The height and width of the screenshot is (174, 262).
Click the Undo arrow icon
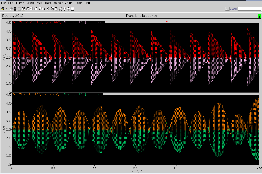(7, 9)
